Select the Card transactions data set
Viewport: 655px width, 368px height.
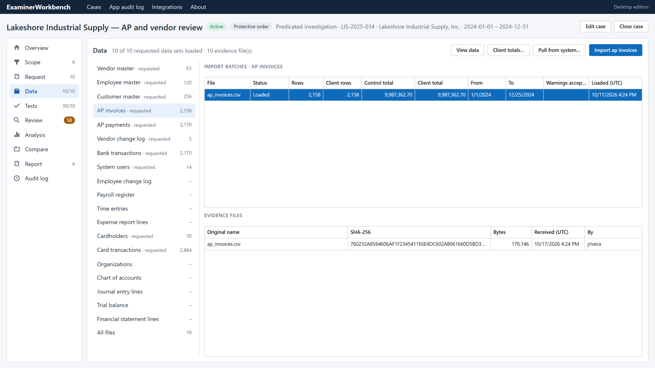[x=144, y=250]
